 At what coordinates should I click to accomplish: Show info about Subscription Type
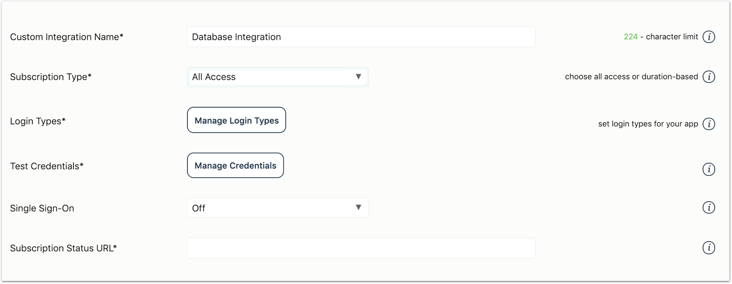click(709, 77)
